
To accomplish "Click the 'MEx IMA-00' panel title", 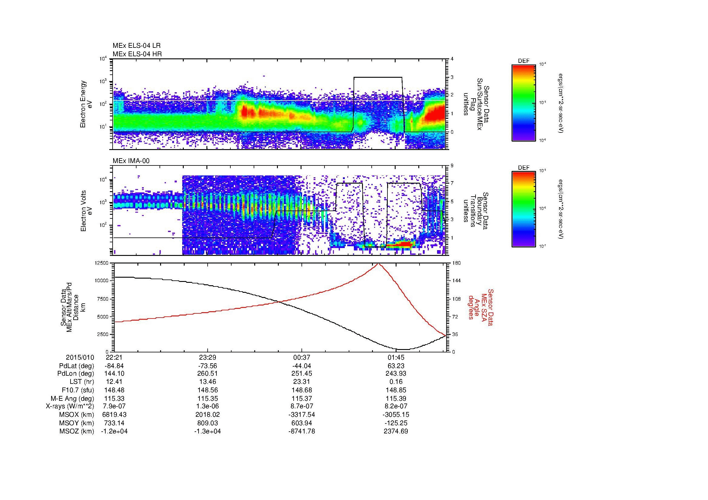I will click(x=131, y=161).
